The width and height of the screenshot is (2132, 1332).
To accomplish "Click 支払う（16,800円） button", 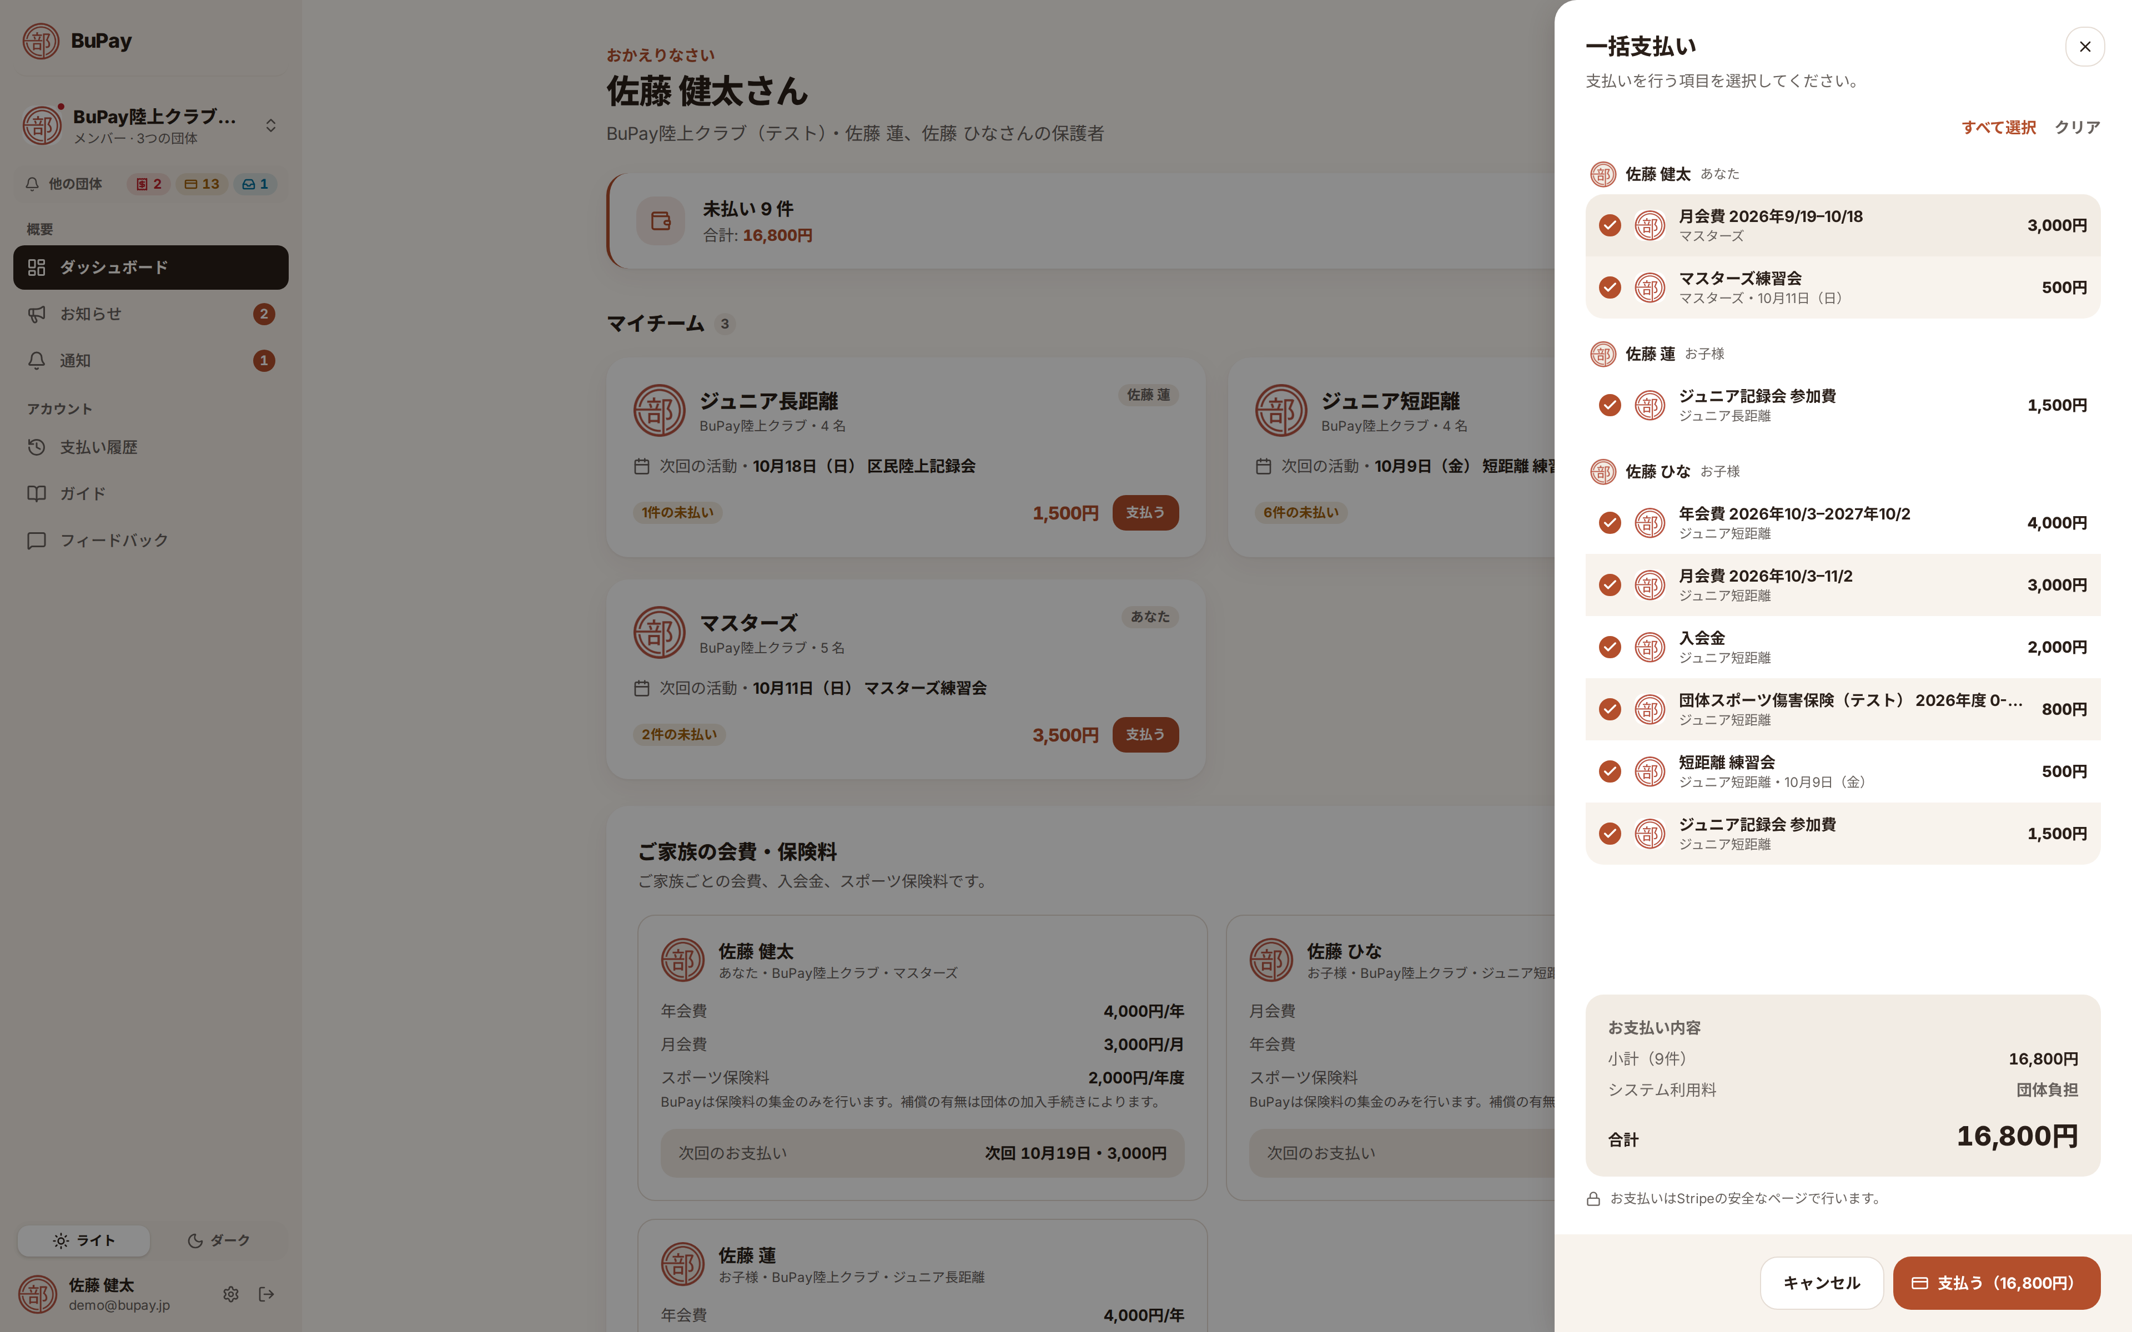I will click(1997, 1284).
